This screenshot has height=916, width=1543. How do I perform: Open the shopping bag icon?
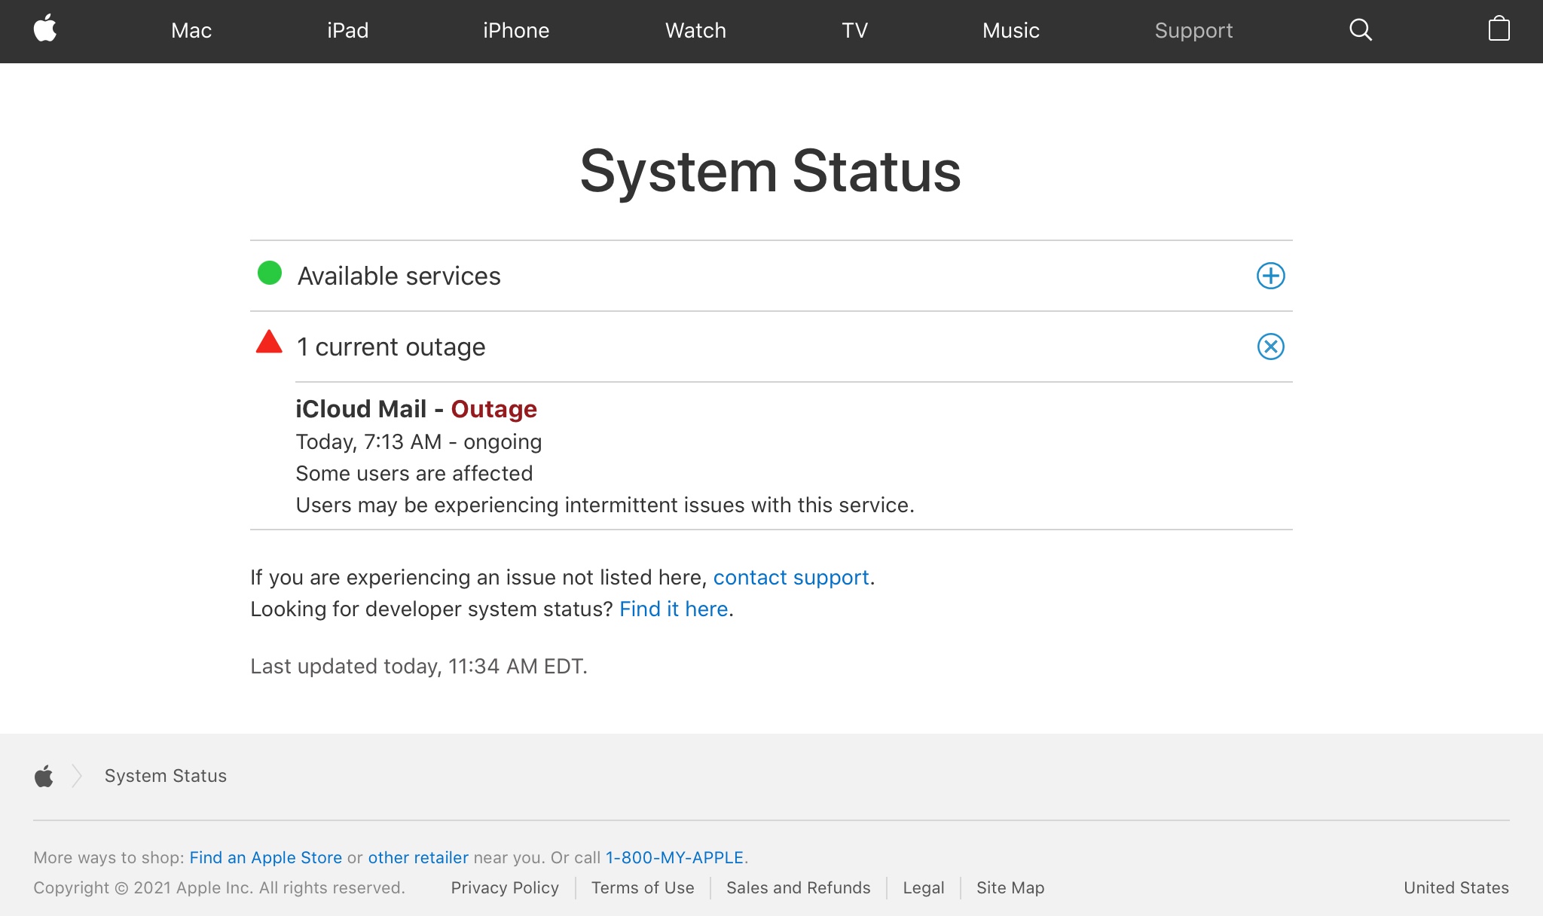(1499, 29)
